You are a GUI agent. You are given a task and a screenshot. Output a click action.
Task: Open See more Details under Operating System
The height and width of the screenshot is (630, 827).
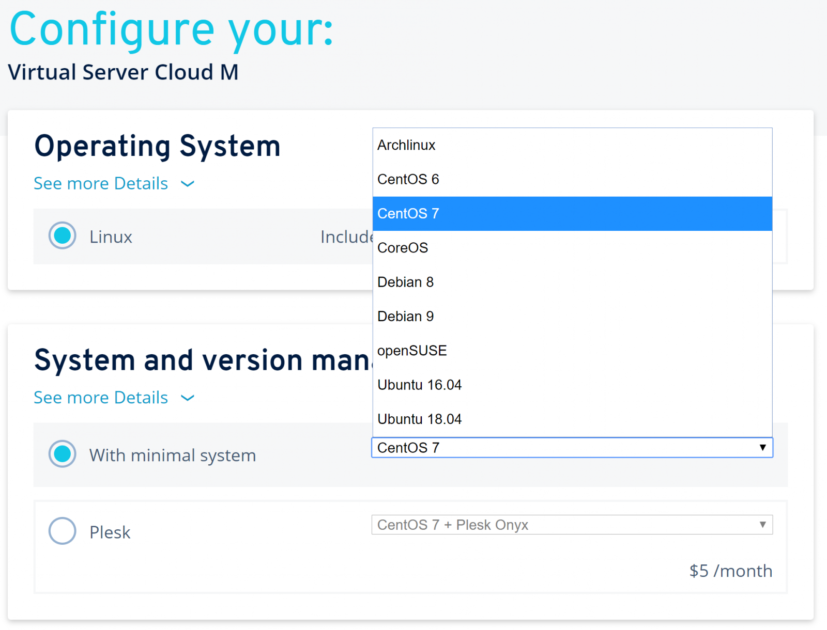coord(101,184)
